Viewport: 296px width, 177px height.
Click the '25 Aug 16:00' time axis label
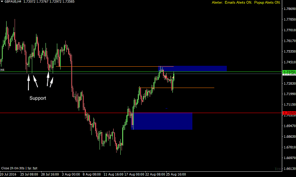click(x=176, y=174)
